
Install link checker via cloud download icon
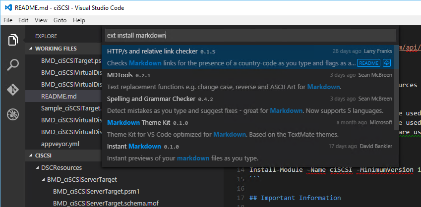pos(387,63)
